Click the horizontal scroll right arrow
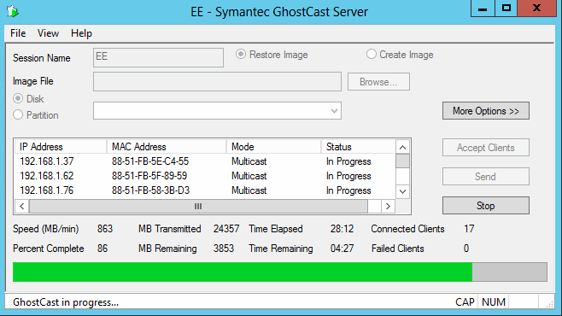The height and width of the screenshot is (316, 562). coord(388,206)
